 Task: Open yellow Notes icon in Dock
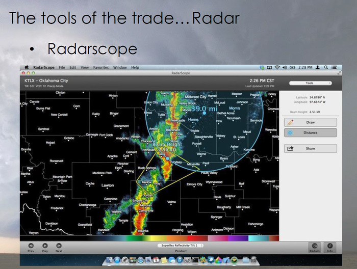(x=164, y=260)
